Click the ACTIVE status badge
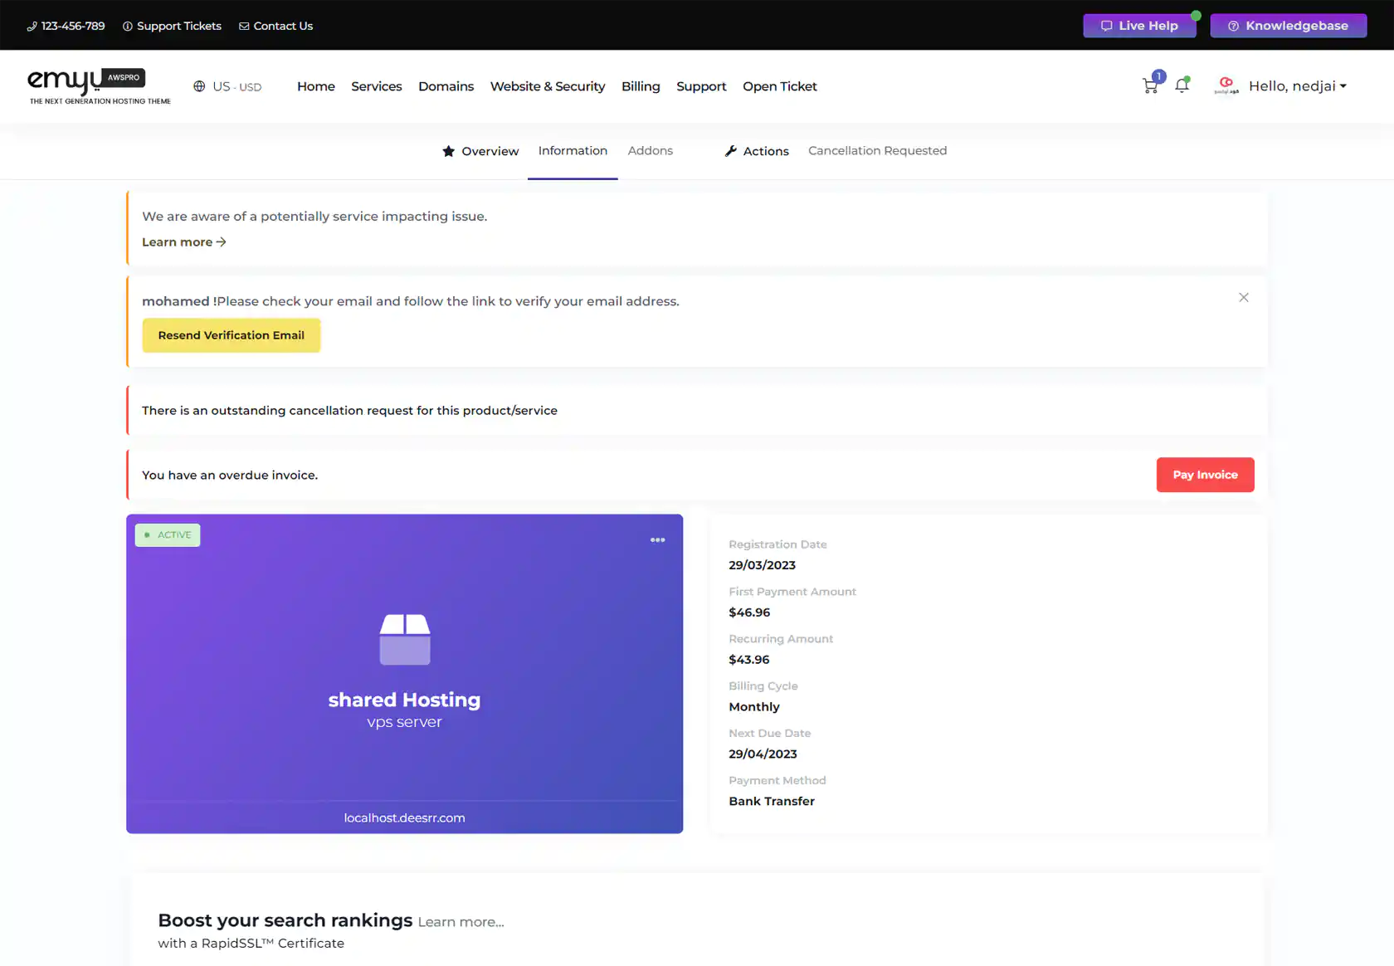Screen dimensions: 1394x966 pyautogui.click(x=168, y=535)
